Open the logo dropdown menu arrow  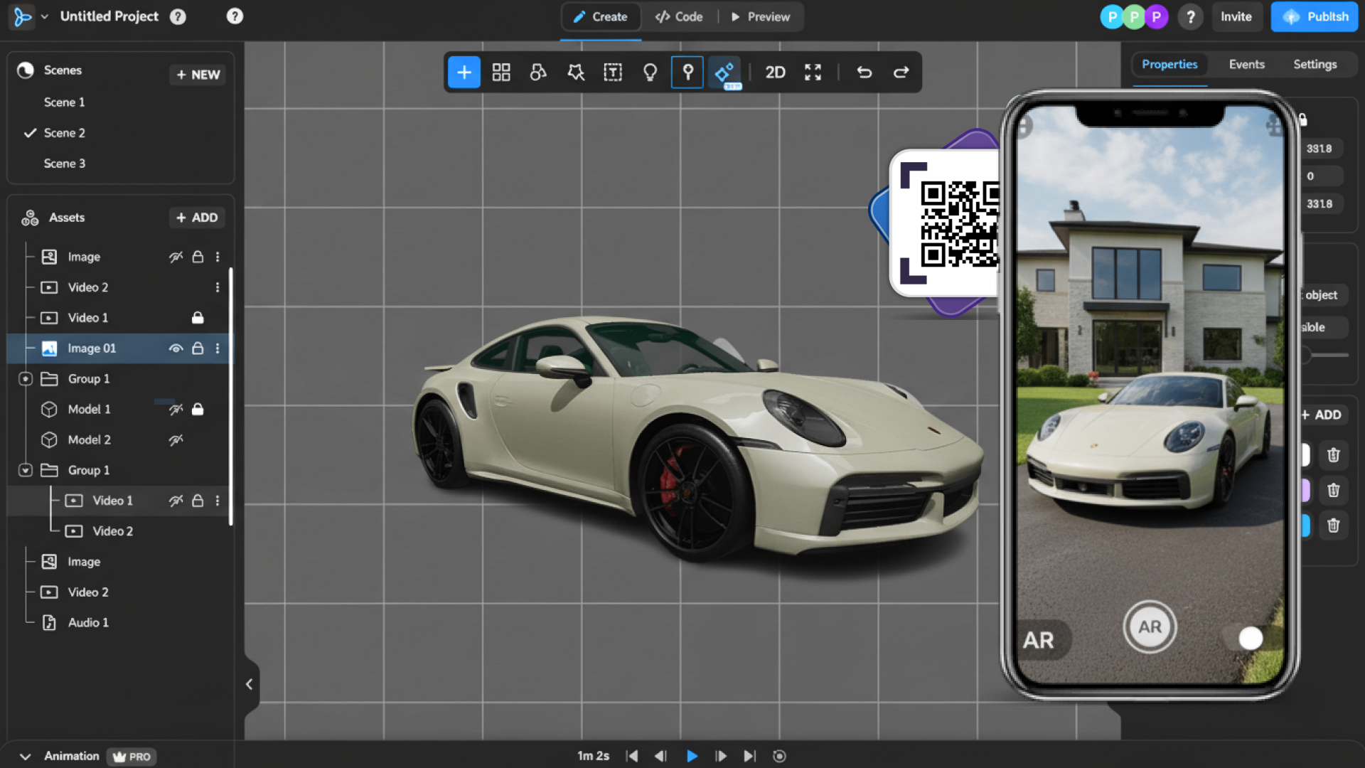45,16
